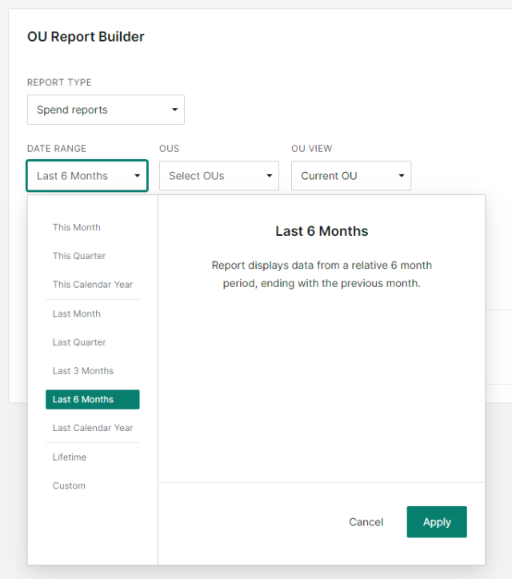Image resolution: width=512 pixels, height=579 pixels.
Task: Open the Custom date range option
Action: 69,486
